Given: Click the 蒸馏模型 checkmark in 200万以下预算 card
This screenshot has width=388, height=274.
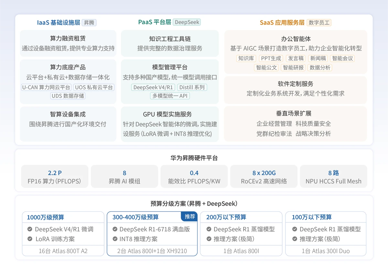Looking at the screenshot, I should (x=209, y=229).
